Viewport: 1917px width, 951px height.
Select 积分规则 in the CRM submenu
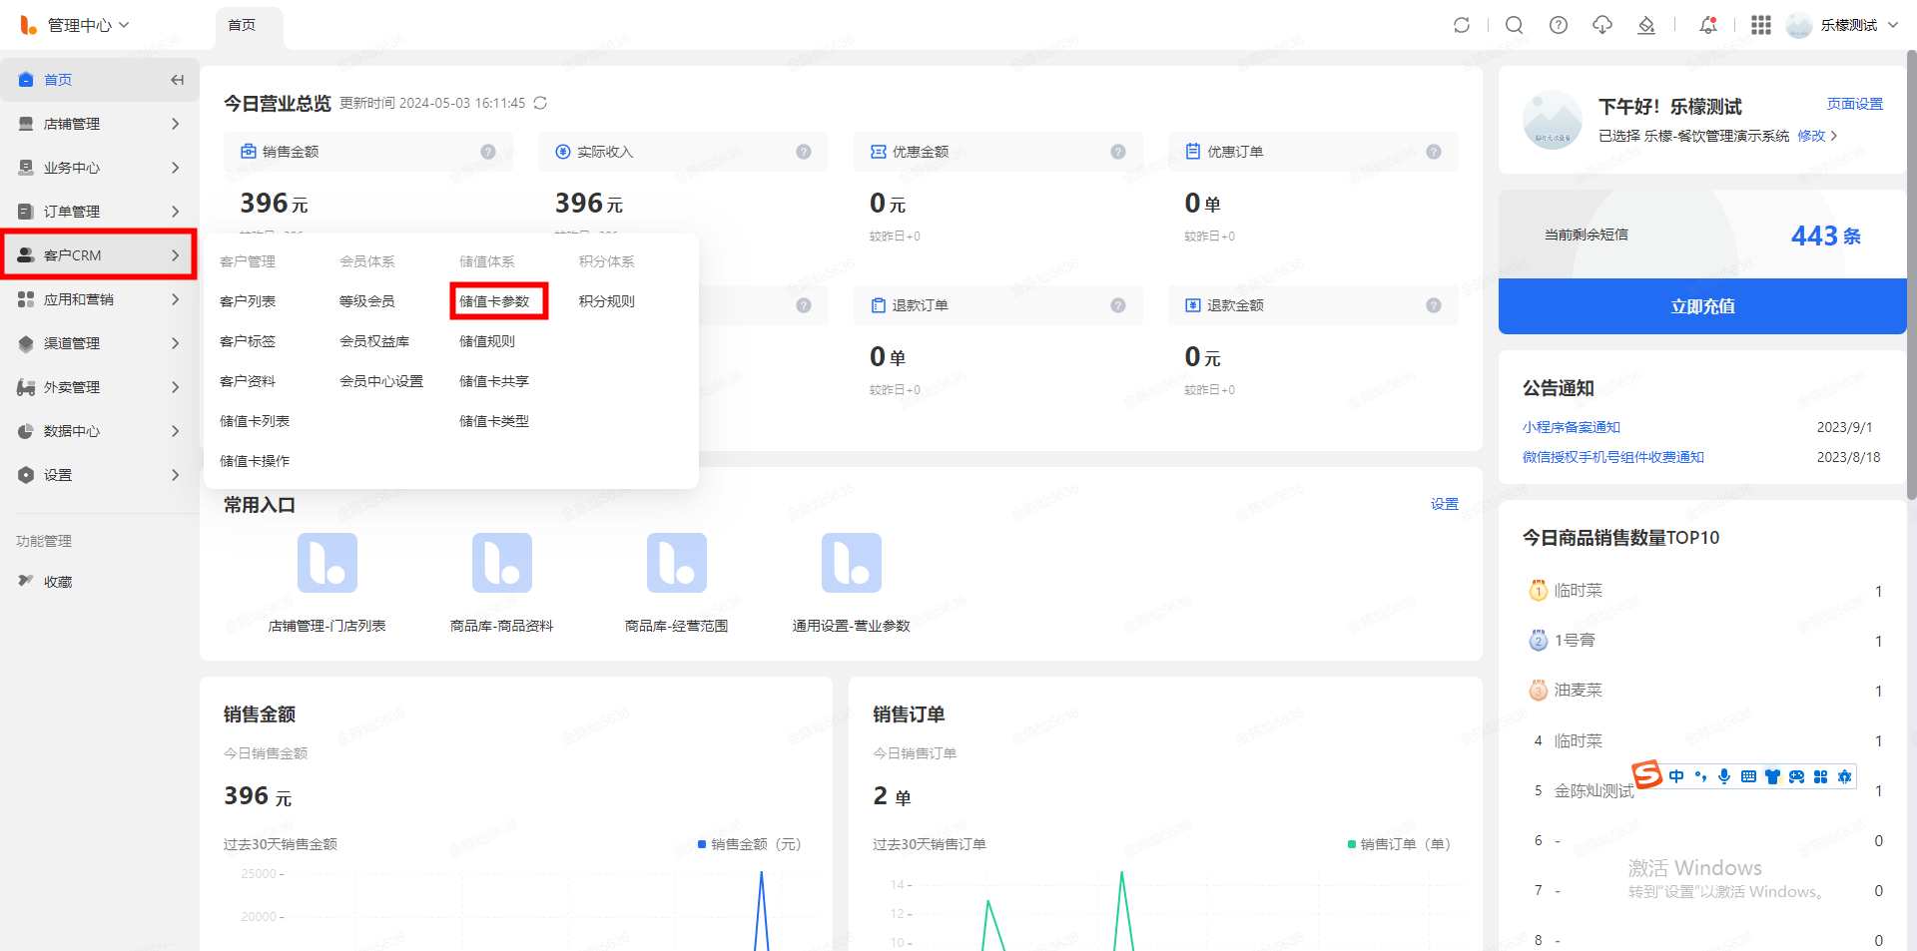point(607,301)
